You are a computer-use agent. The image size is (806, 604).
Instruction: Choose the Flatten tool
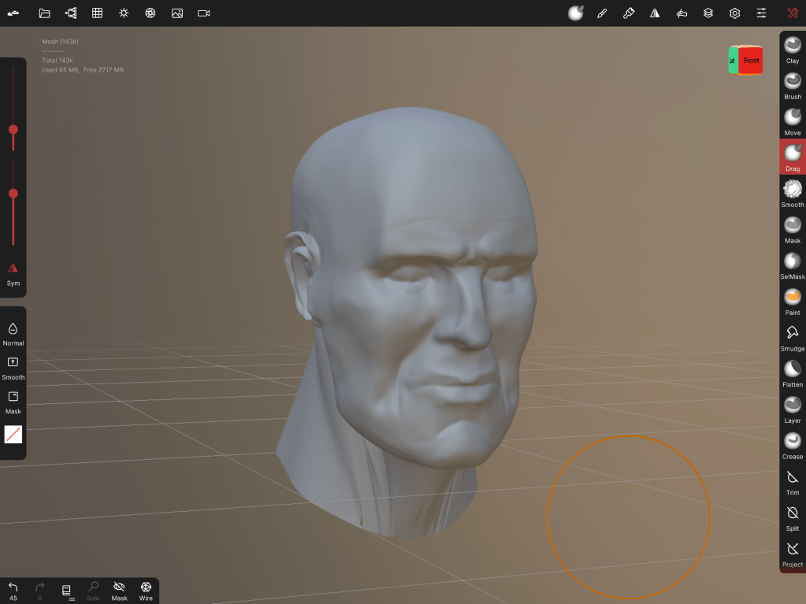792,372
